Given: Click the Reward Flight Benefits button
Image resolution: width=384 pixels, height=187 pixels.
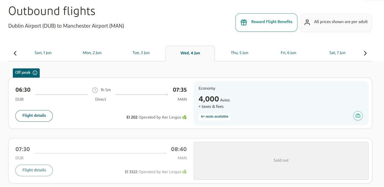Looking at the screenshot, I should pos(266,23).
